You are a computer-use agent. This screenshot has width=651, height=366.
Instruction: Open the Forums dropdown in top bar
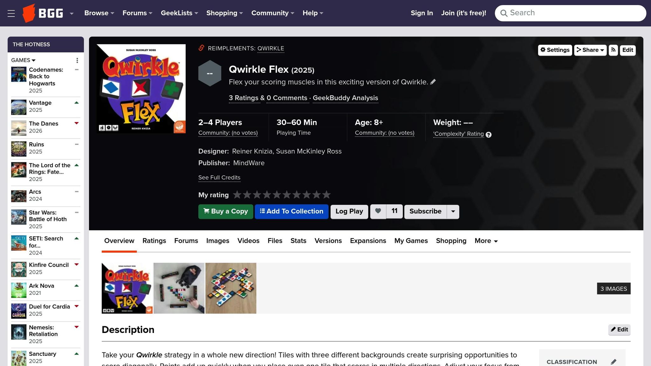137,13
